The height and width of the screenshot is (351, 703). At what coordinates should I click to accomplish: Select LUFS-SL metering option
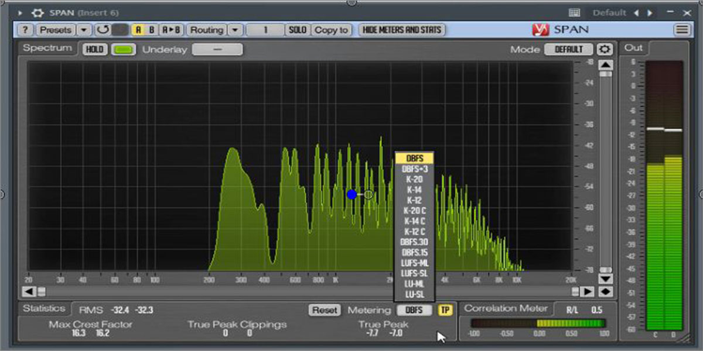415,274
